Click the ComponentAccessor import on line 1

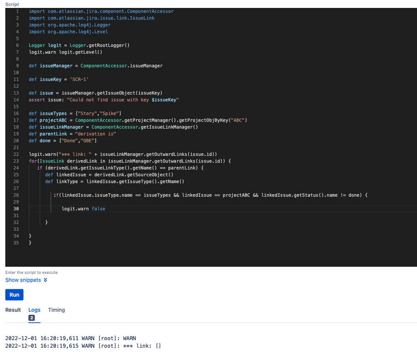(x=101, y=11)
